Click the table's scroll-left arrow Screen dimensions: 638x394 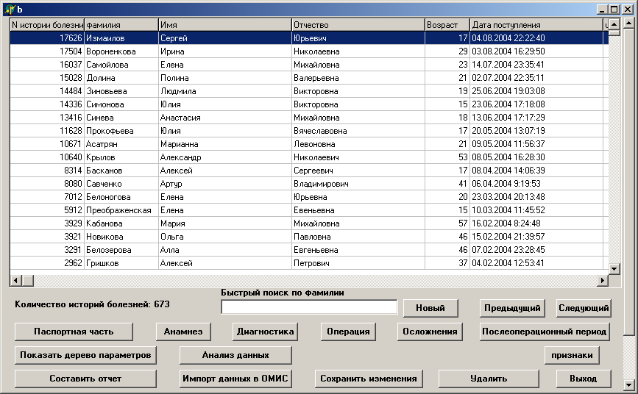tap(16, 281)
